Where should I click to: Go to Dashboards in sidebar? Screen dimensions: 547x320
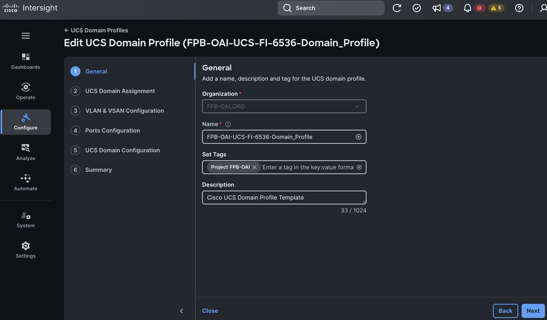click(x=26, y=61)
